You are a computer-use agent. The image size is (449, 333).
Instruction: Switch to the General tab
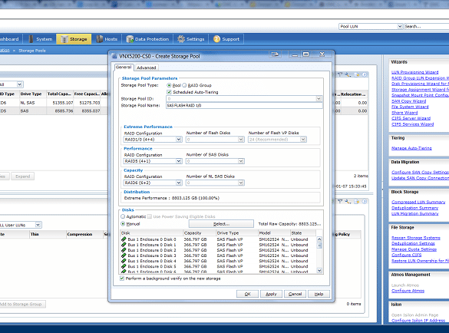point(124,68)
